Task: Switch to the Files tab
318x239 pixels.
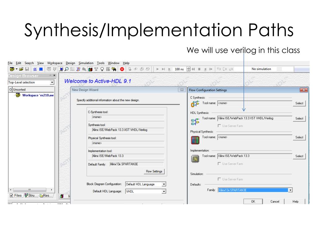Action: tap(16, 195)
